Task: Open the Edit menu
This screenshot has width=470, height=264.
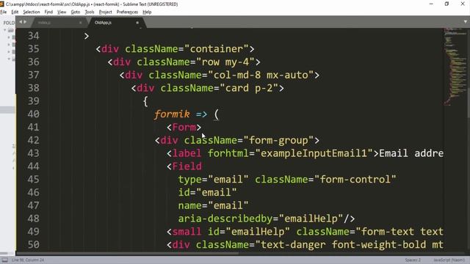Action: point(15,12)
